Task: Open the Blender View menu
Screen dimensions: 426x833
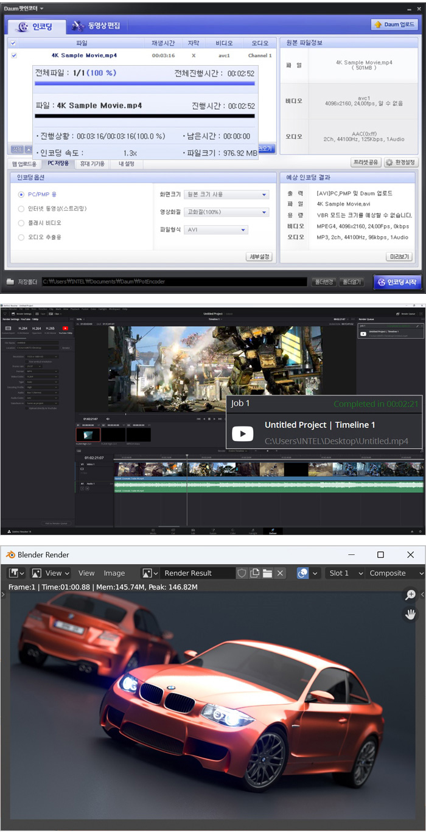Action: click(86, 573)
